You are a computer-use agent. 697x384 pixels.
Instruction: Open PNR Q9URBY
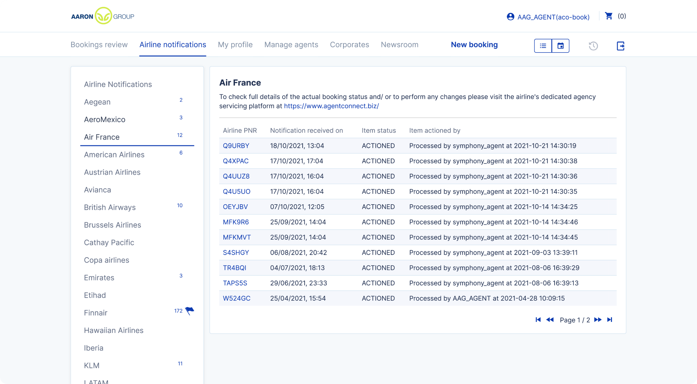tap(236, 146)
